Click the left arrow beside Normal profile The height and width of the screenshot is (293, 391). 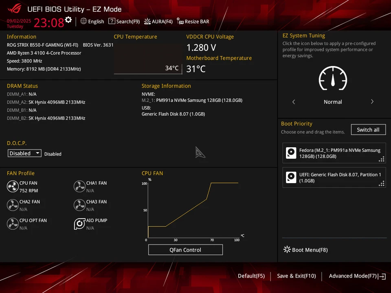coord(294,102)
